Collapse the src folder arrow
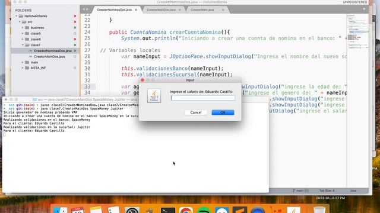The height and width of the screenshot is (213, 380). [20, 22]
